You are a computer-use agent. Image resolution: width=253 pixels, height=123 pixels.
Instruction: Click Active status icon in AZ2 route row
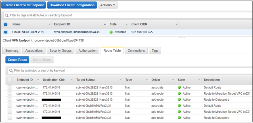click(x=179, y=112)
